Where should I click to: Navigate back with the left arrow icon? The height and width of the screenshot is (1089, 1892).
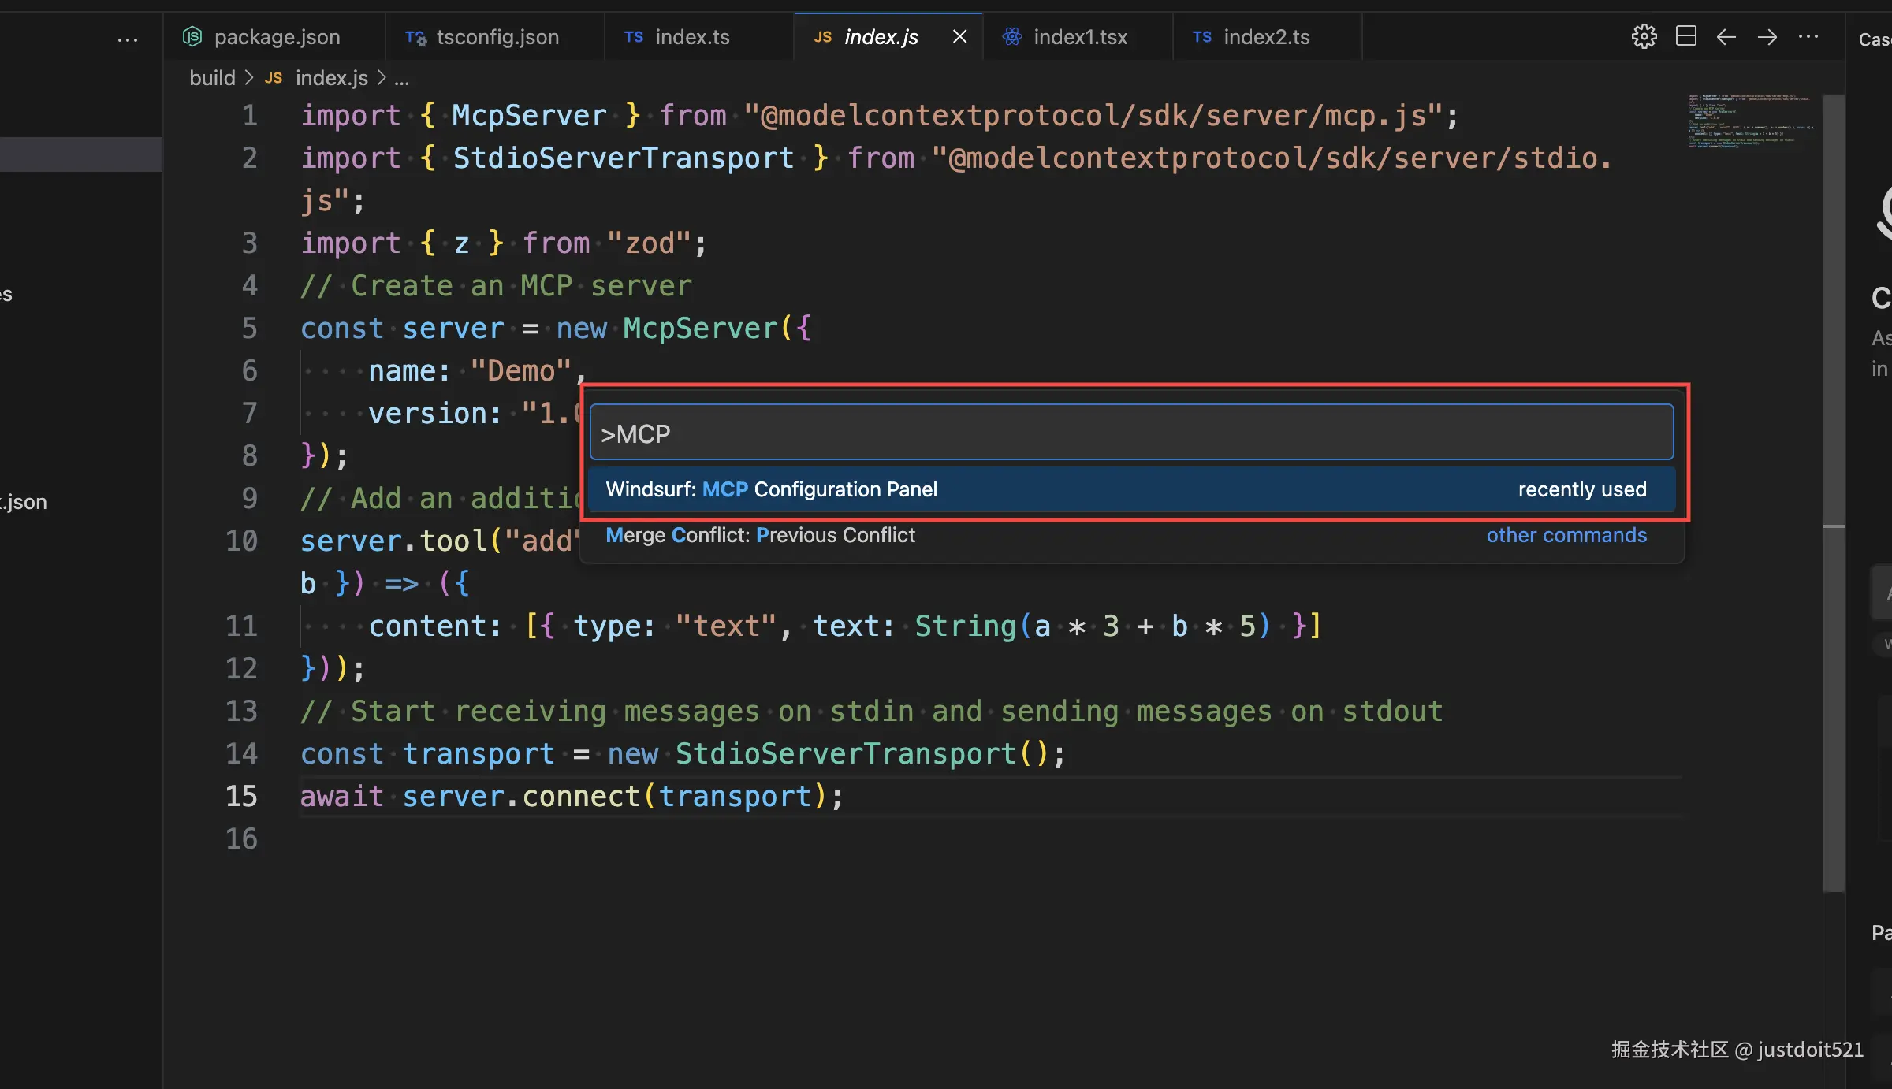pyautogui.click(x=1726, y=37)
